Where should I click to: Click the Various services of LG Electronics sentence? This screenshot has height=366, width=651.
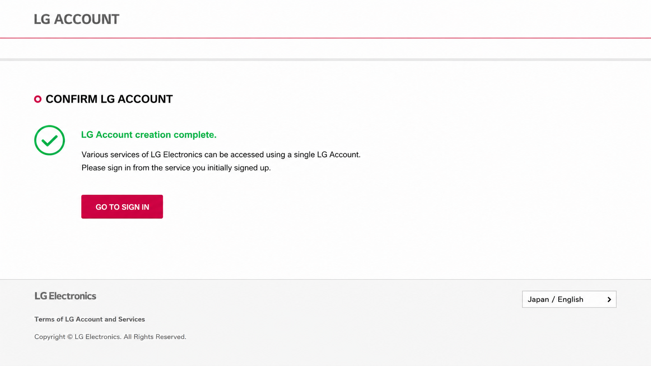pos(221,155)
